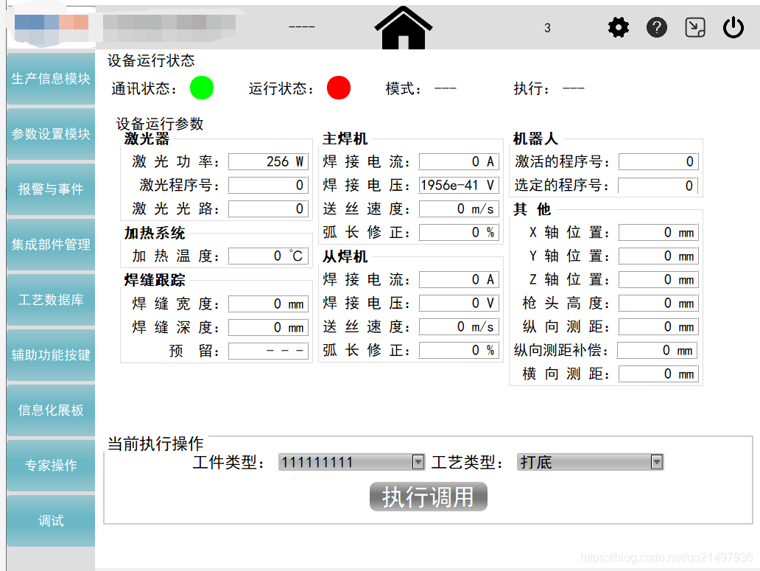Click the 执行调用 button
The image size is (760, 571).
click(x=429, y=497)
